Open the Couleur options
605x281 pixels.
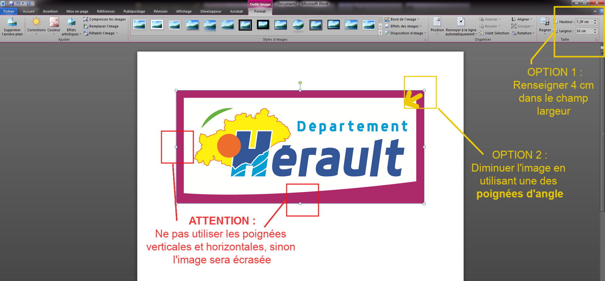54,26
